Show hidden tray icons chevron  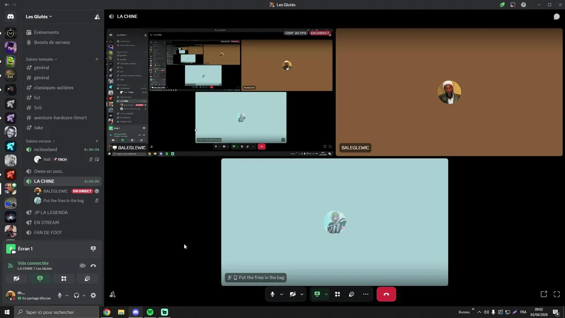479,312
